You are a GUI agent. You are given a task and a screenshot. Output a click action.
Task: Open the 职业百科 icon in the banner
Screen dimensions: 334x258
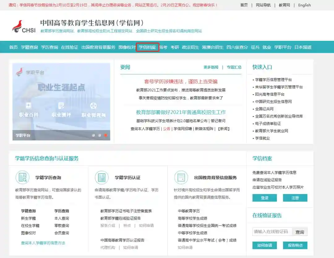28,106
